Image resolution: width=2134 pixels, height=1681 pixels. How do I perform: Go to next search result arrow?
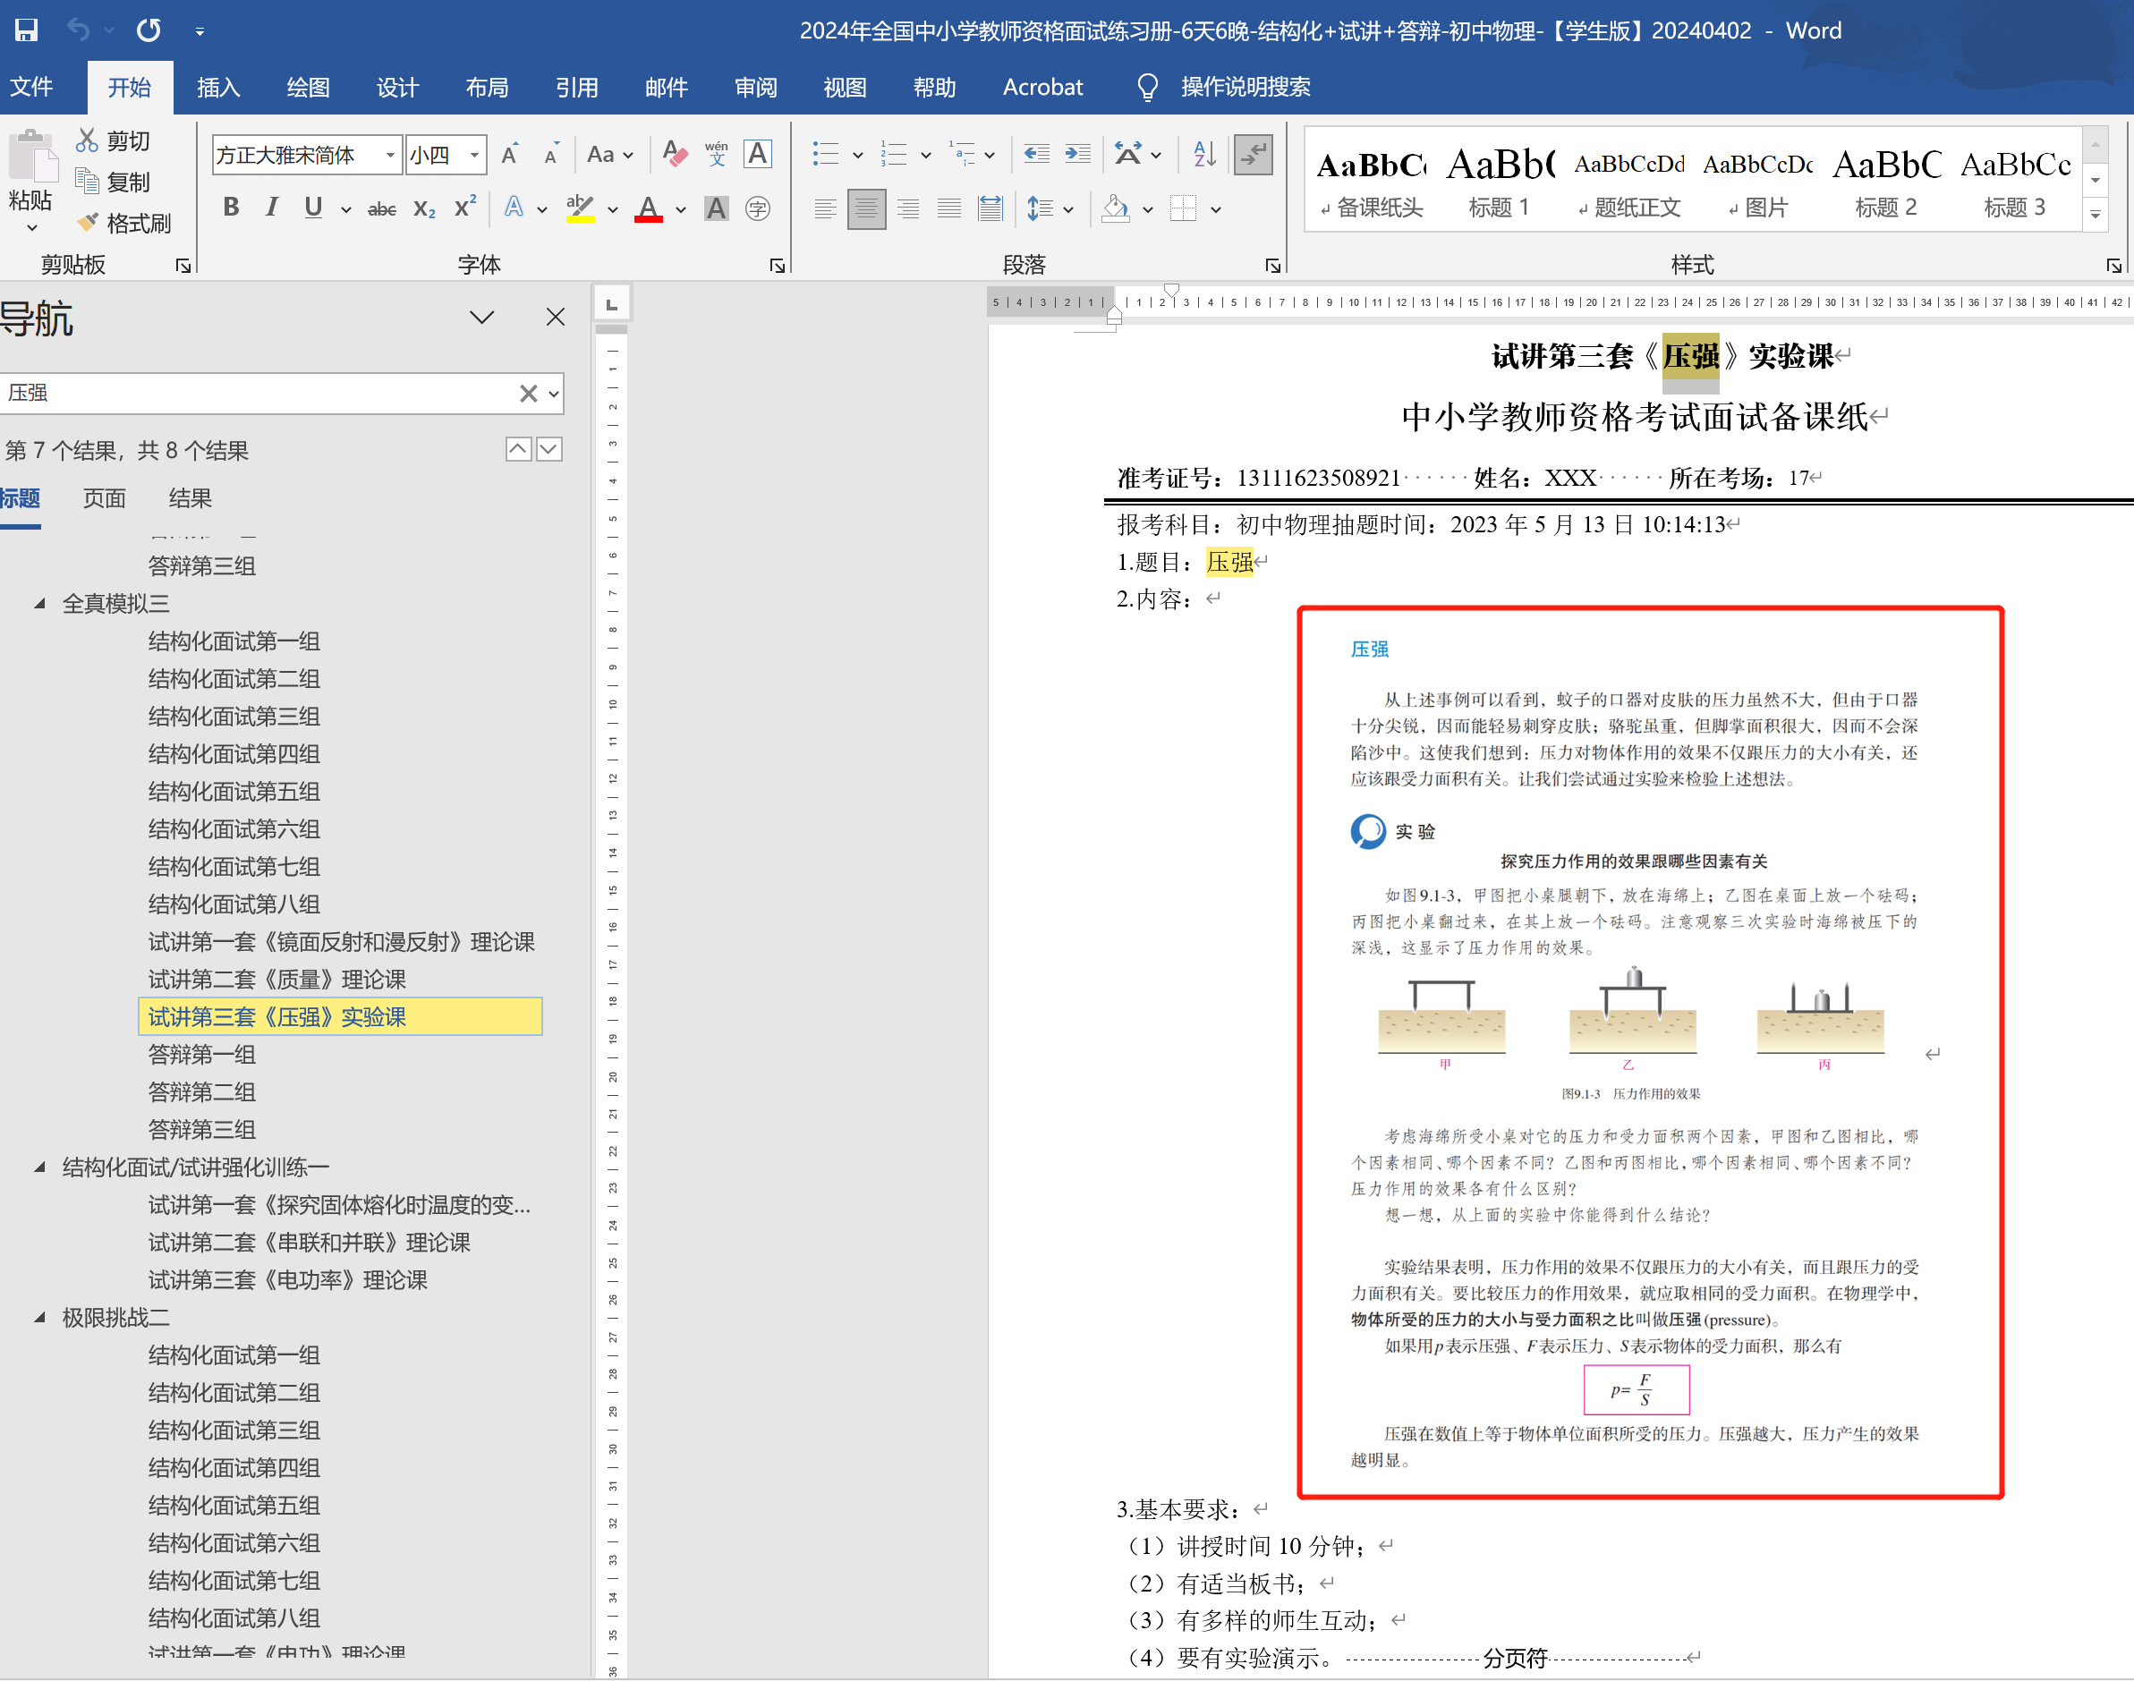549,450
